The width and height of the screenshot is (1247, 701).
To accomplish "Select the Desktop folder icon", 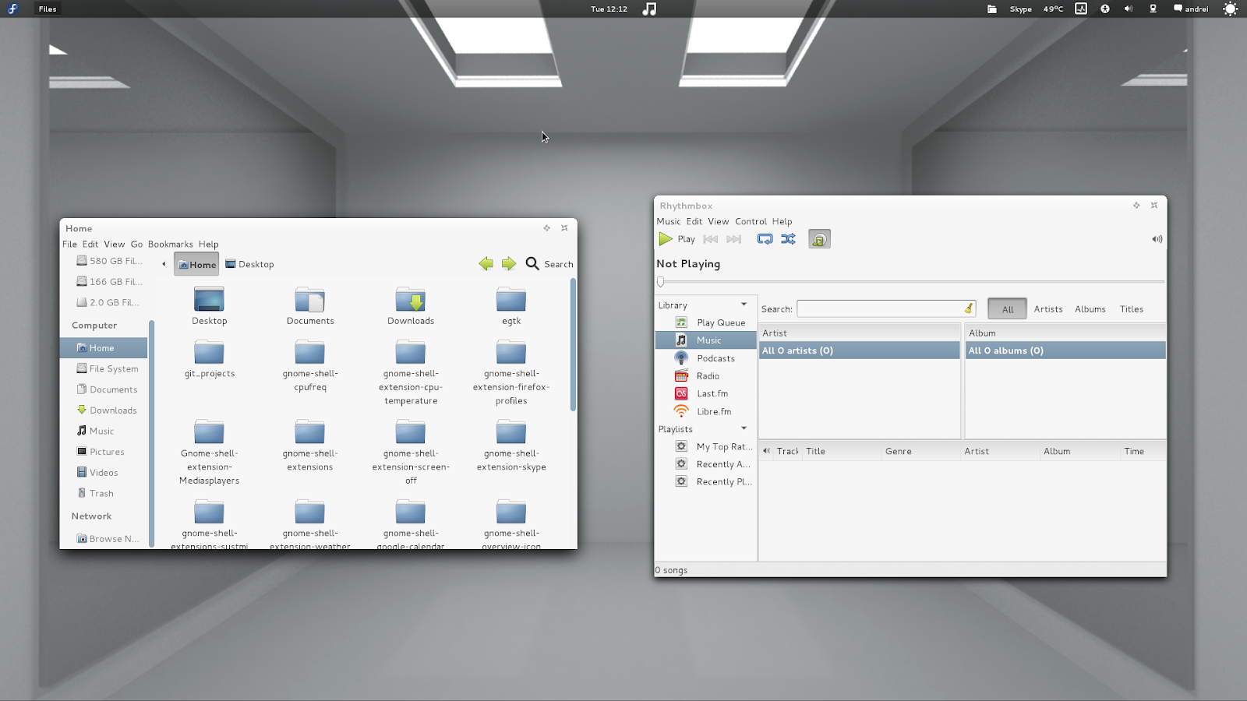I will point(209,305).
